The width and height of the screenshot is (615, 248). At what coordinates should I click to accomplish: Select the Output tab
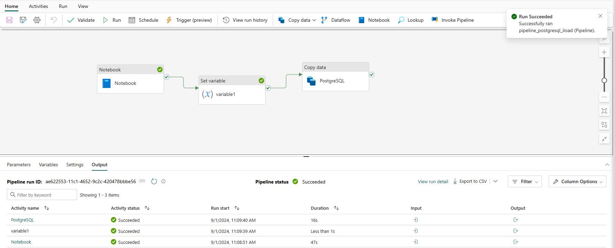click(x=99, y=165)
